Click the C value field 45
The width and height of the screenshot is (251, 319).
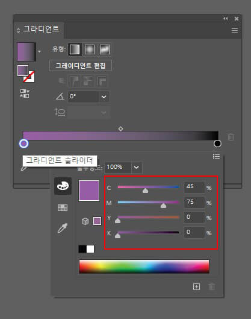pos(194,187)
